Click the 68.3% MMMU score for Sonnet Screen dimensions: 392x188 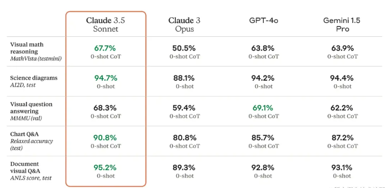[x=105, y=108]
